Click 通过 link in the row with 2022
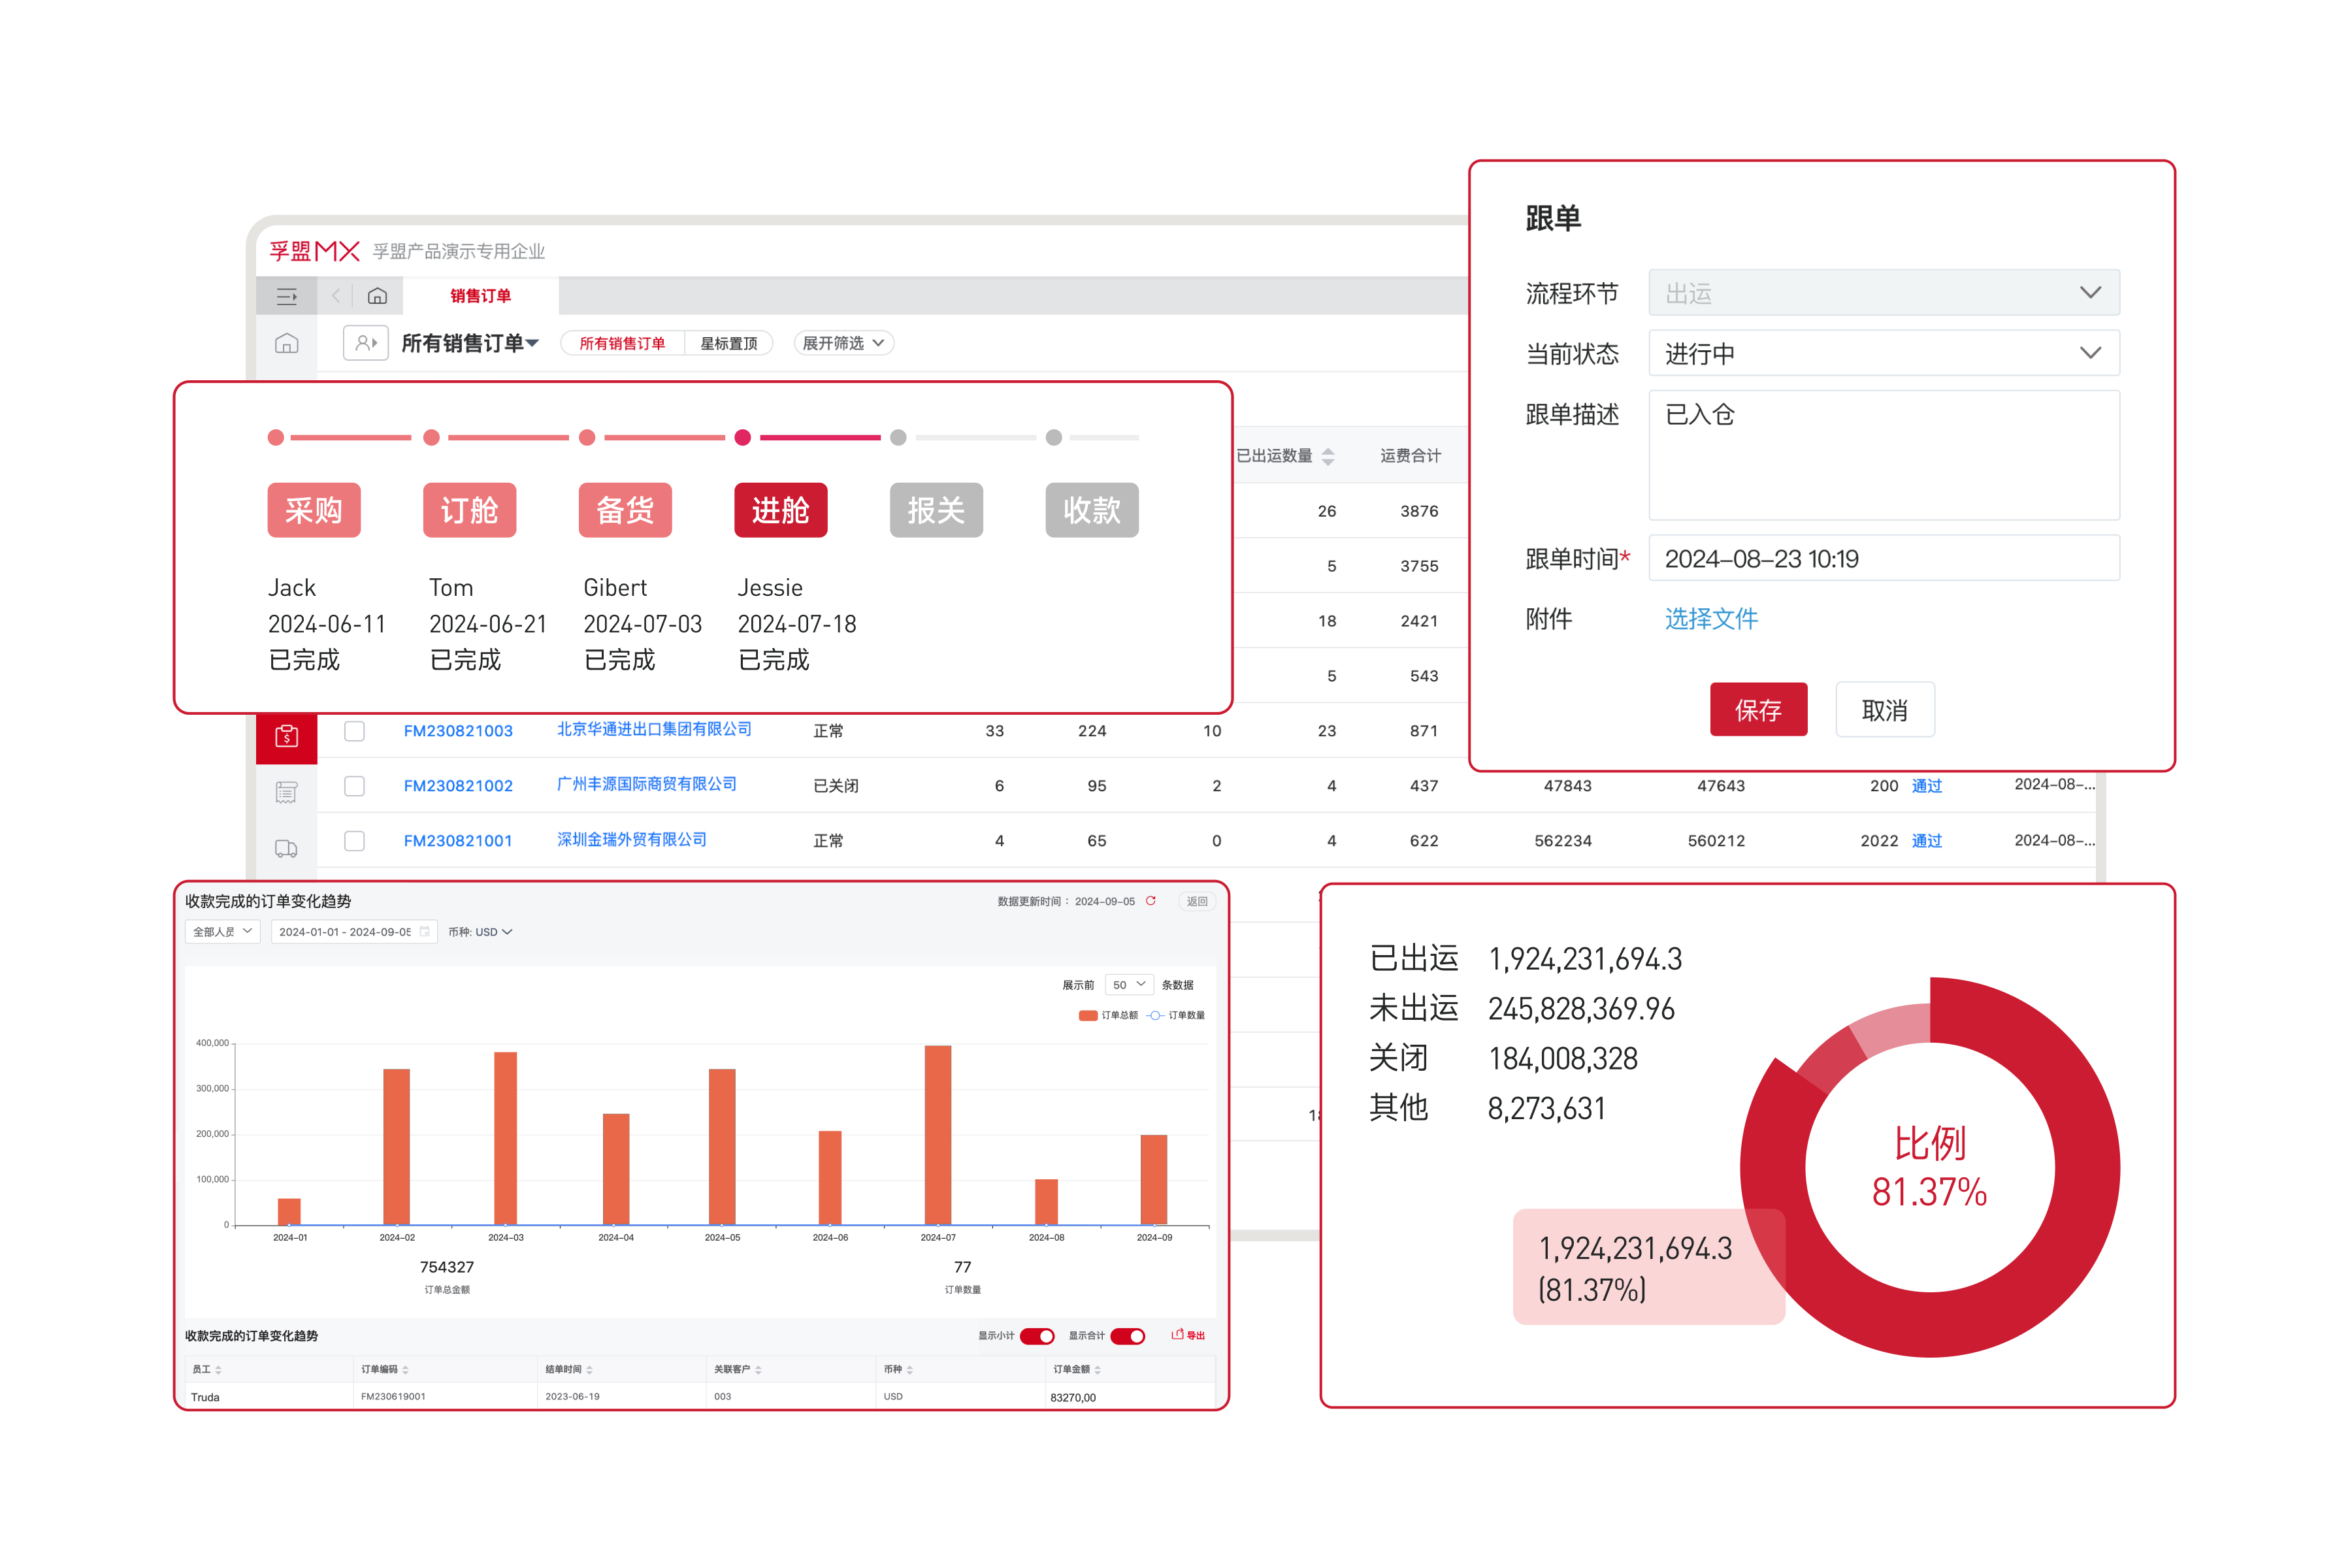The height and width of the screenshot is (1568, 2352). (x=1927, y=841)
